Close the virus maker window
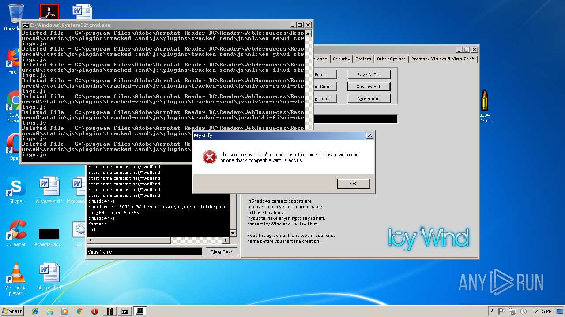This screenshot has height=317, width=565. tap(475, 50)
